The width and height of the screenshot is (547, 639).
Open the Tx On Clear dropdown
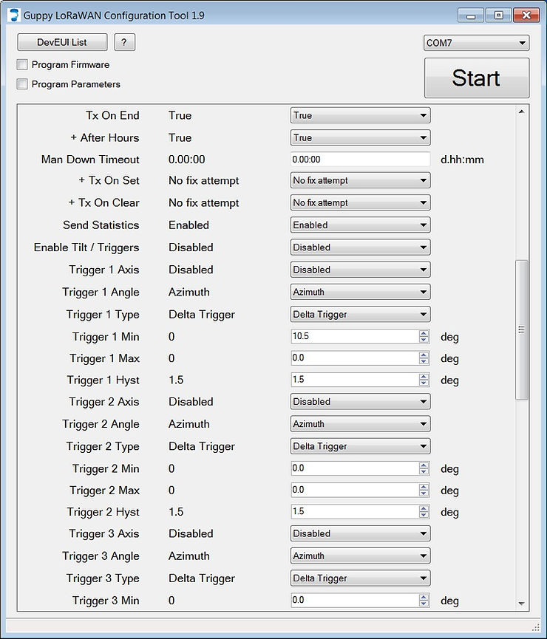coord(360,202)
